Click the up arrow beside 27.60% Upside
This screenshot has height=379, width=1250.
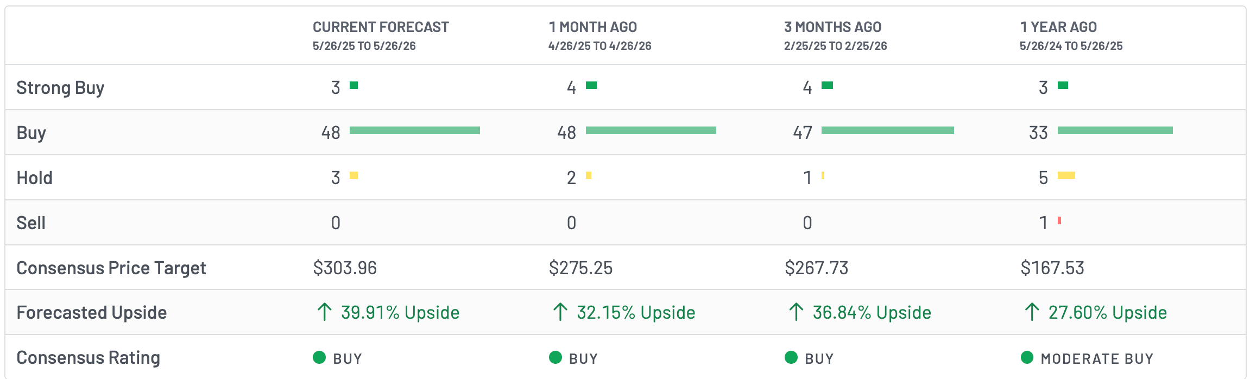pyautogui.click(x=1031, y=312)
